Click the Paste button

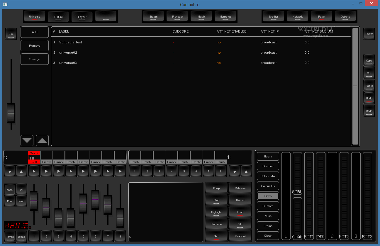click(369, 86)
